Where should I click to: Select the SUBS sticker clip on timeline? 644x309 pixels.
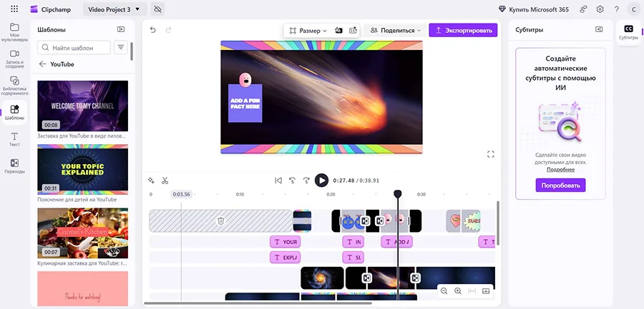(x=471, y=221)
